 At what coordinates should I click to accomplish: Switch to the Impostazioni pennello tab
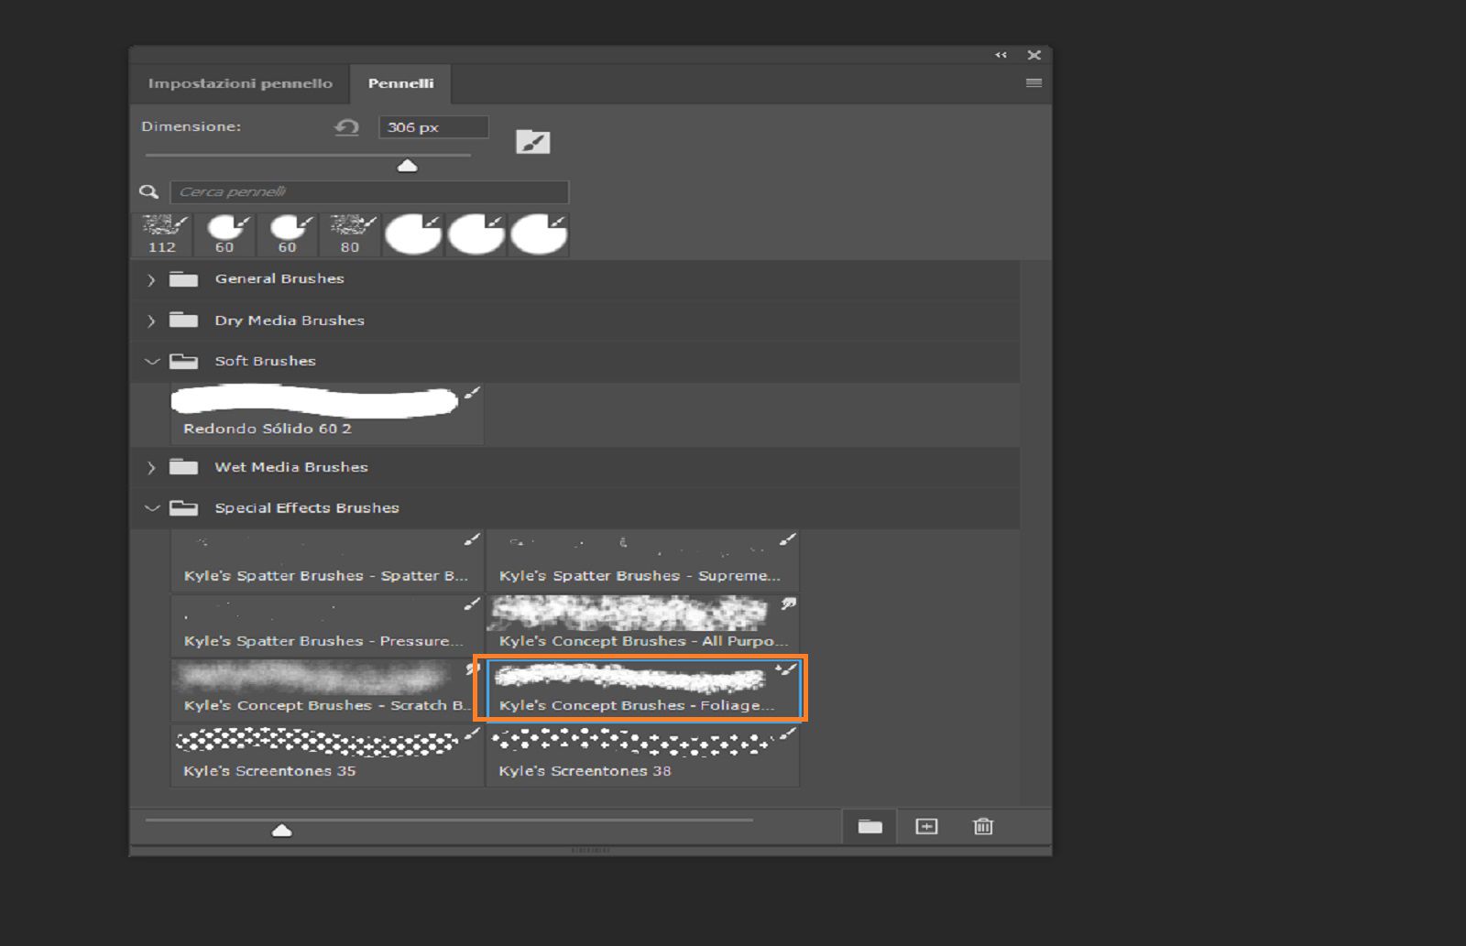pyautogui.click(x=240, y=83)
